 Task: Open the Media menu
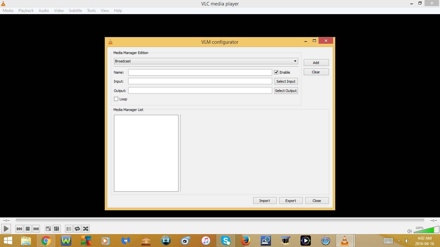(x=8, y=10)
